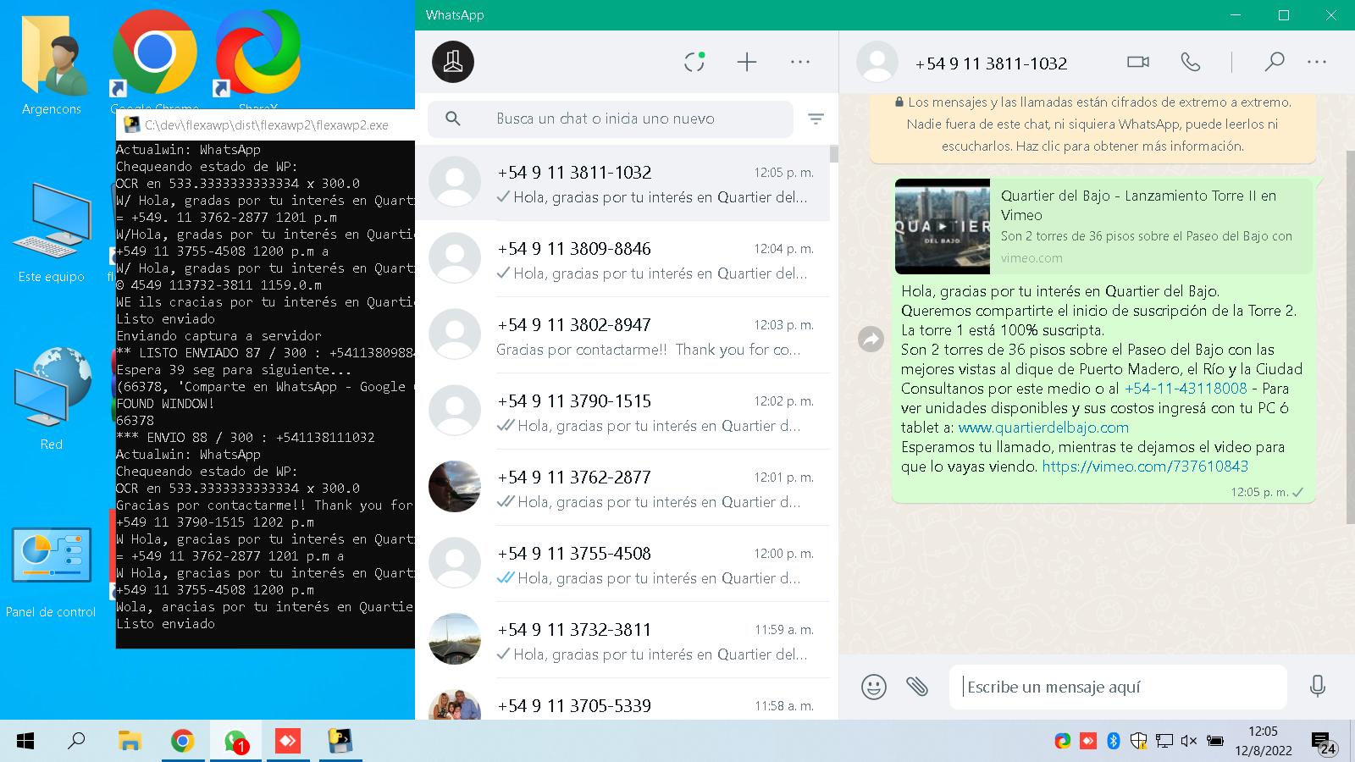Switch to WhatsApp taskbar icon

click(x=235, y=742)
